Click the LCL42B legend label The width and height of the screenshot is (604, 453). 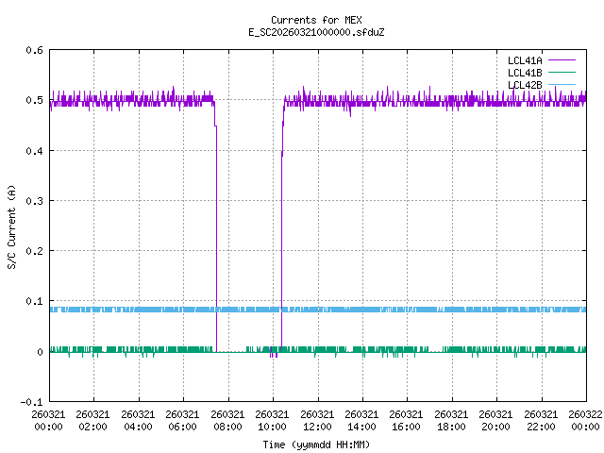coord(524,85)
